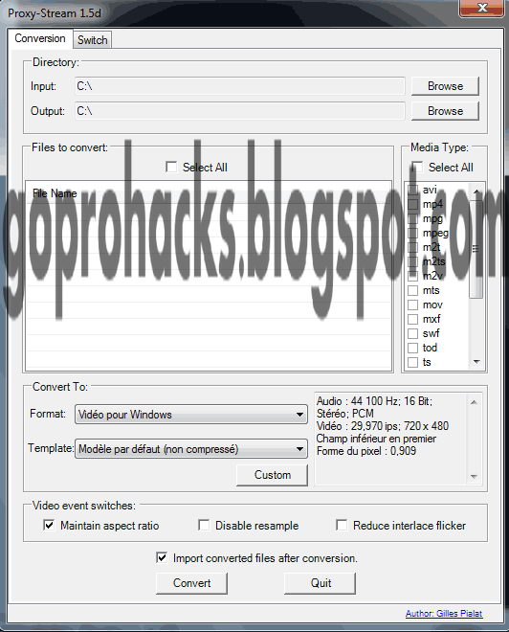The image size is (509, 632).
Task: Click the File Name column header
Action: [209, 193]
